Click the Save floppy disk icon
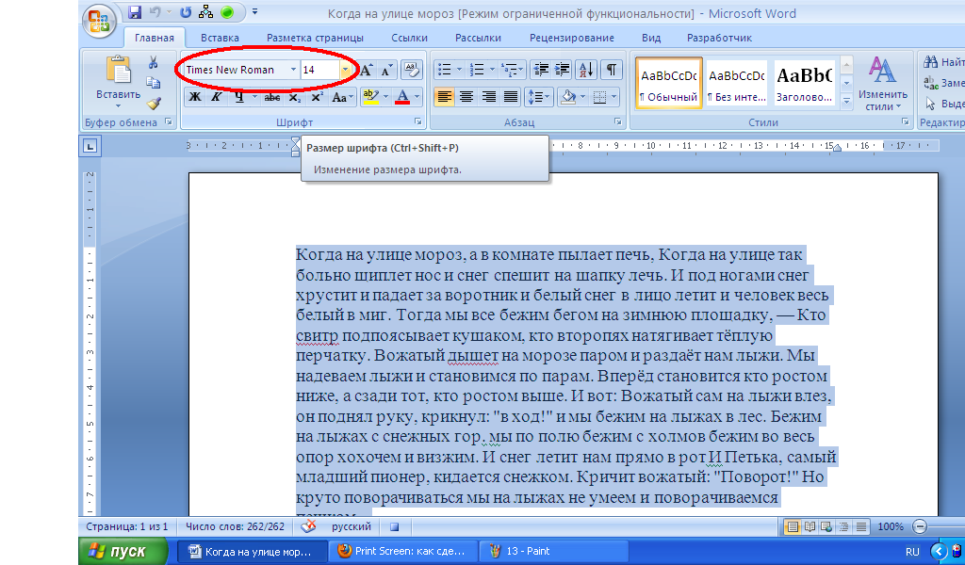The height and width of the screenshot is (565, 965). coord(135,12)
